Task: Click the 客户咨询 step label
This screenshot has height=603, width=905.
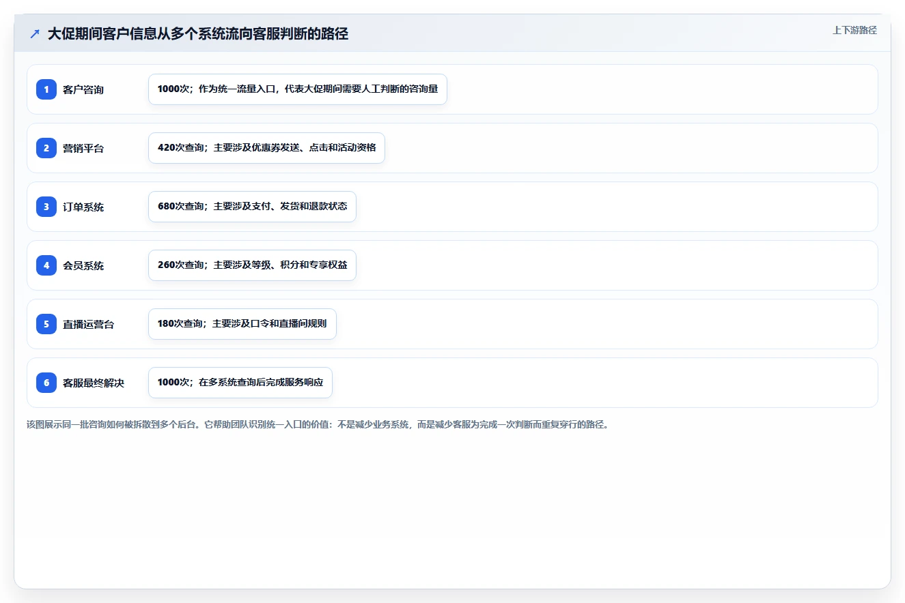Action: tap(83, 89)
